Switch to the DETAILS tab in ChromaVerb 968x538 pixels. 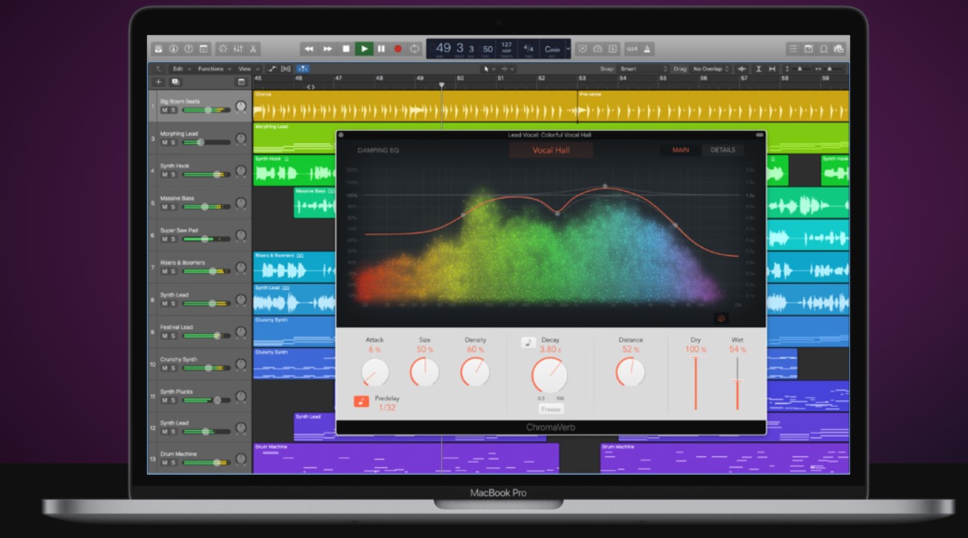coord(723,150)
